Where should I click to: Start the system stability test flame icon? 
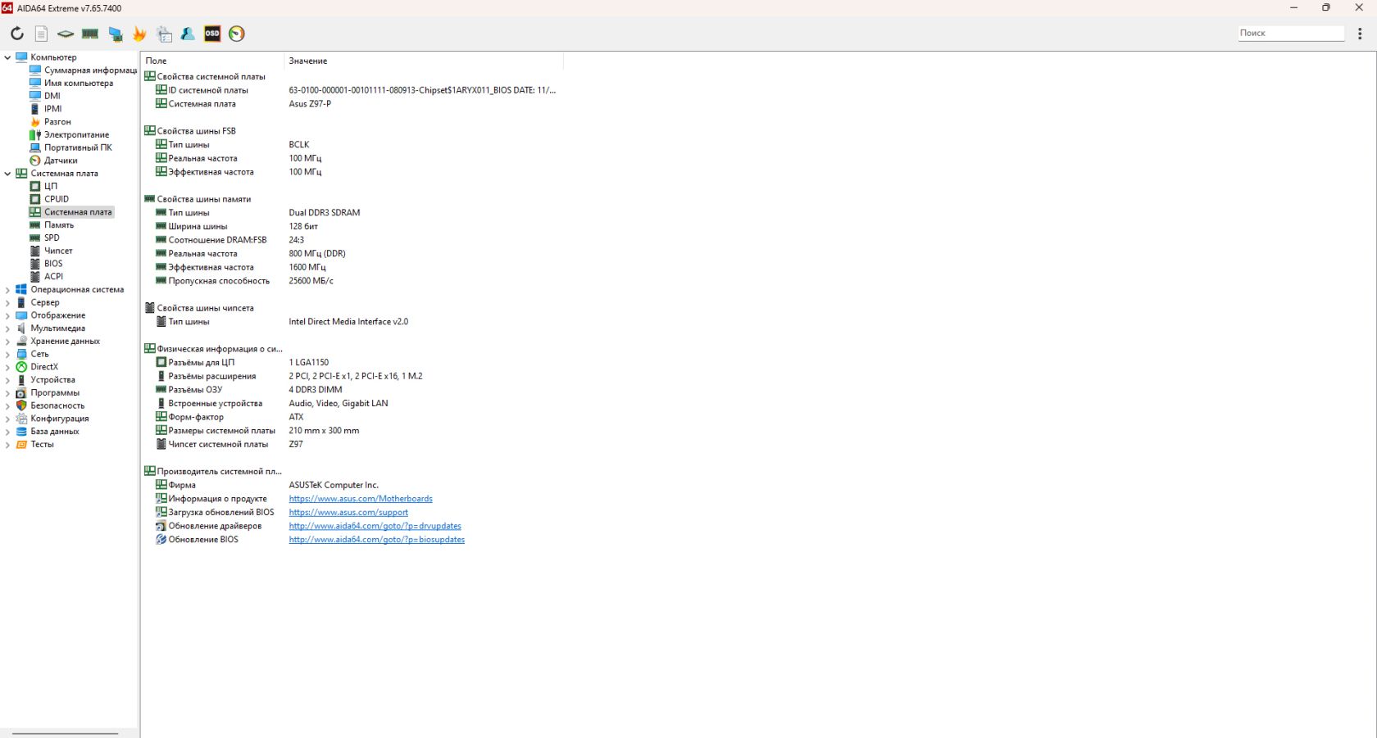click(139, 34)
